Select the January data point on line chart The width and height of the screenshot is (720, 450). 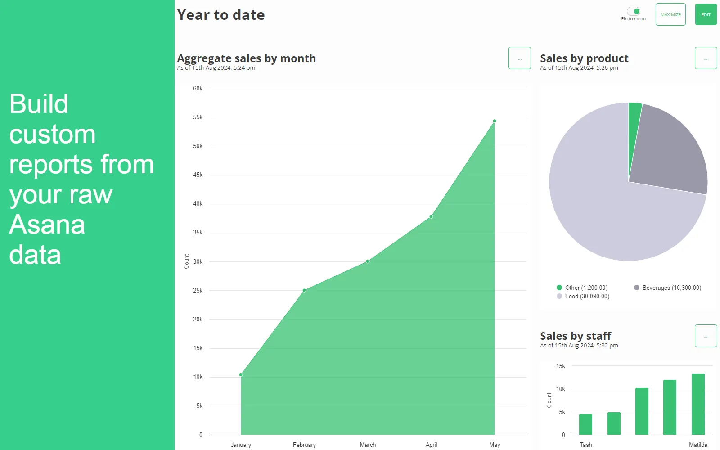[x=241, y=374]
